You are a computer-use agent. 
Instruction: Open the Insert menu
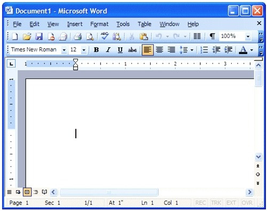tap(75, 24)
